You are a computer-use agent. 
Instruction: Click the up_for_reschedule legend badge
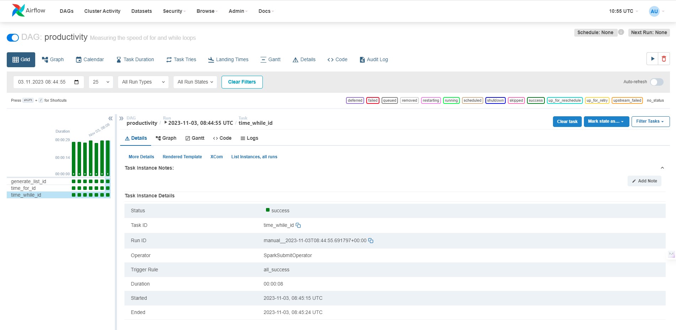(x=565, y=101)
